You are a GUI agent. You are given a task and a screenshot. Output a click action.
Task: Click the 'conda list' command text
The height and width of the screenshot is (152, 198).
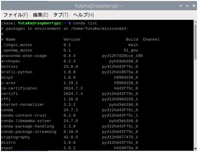pos(85,23)
